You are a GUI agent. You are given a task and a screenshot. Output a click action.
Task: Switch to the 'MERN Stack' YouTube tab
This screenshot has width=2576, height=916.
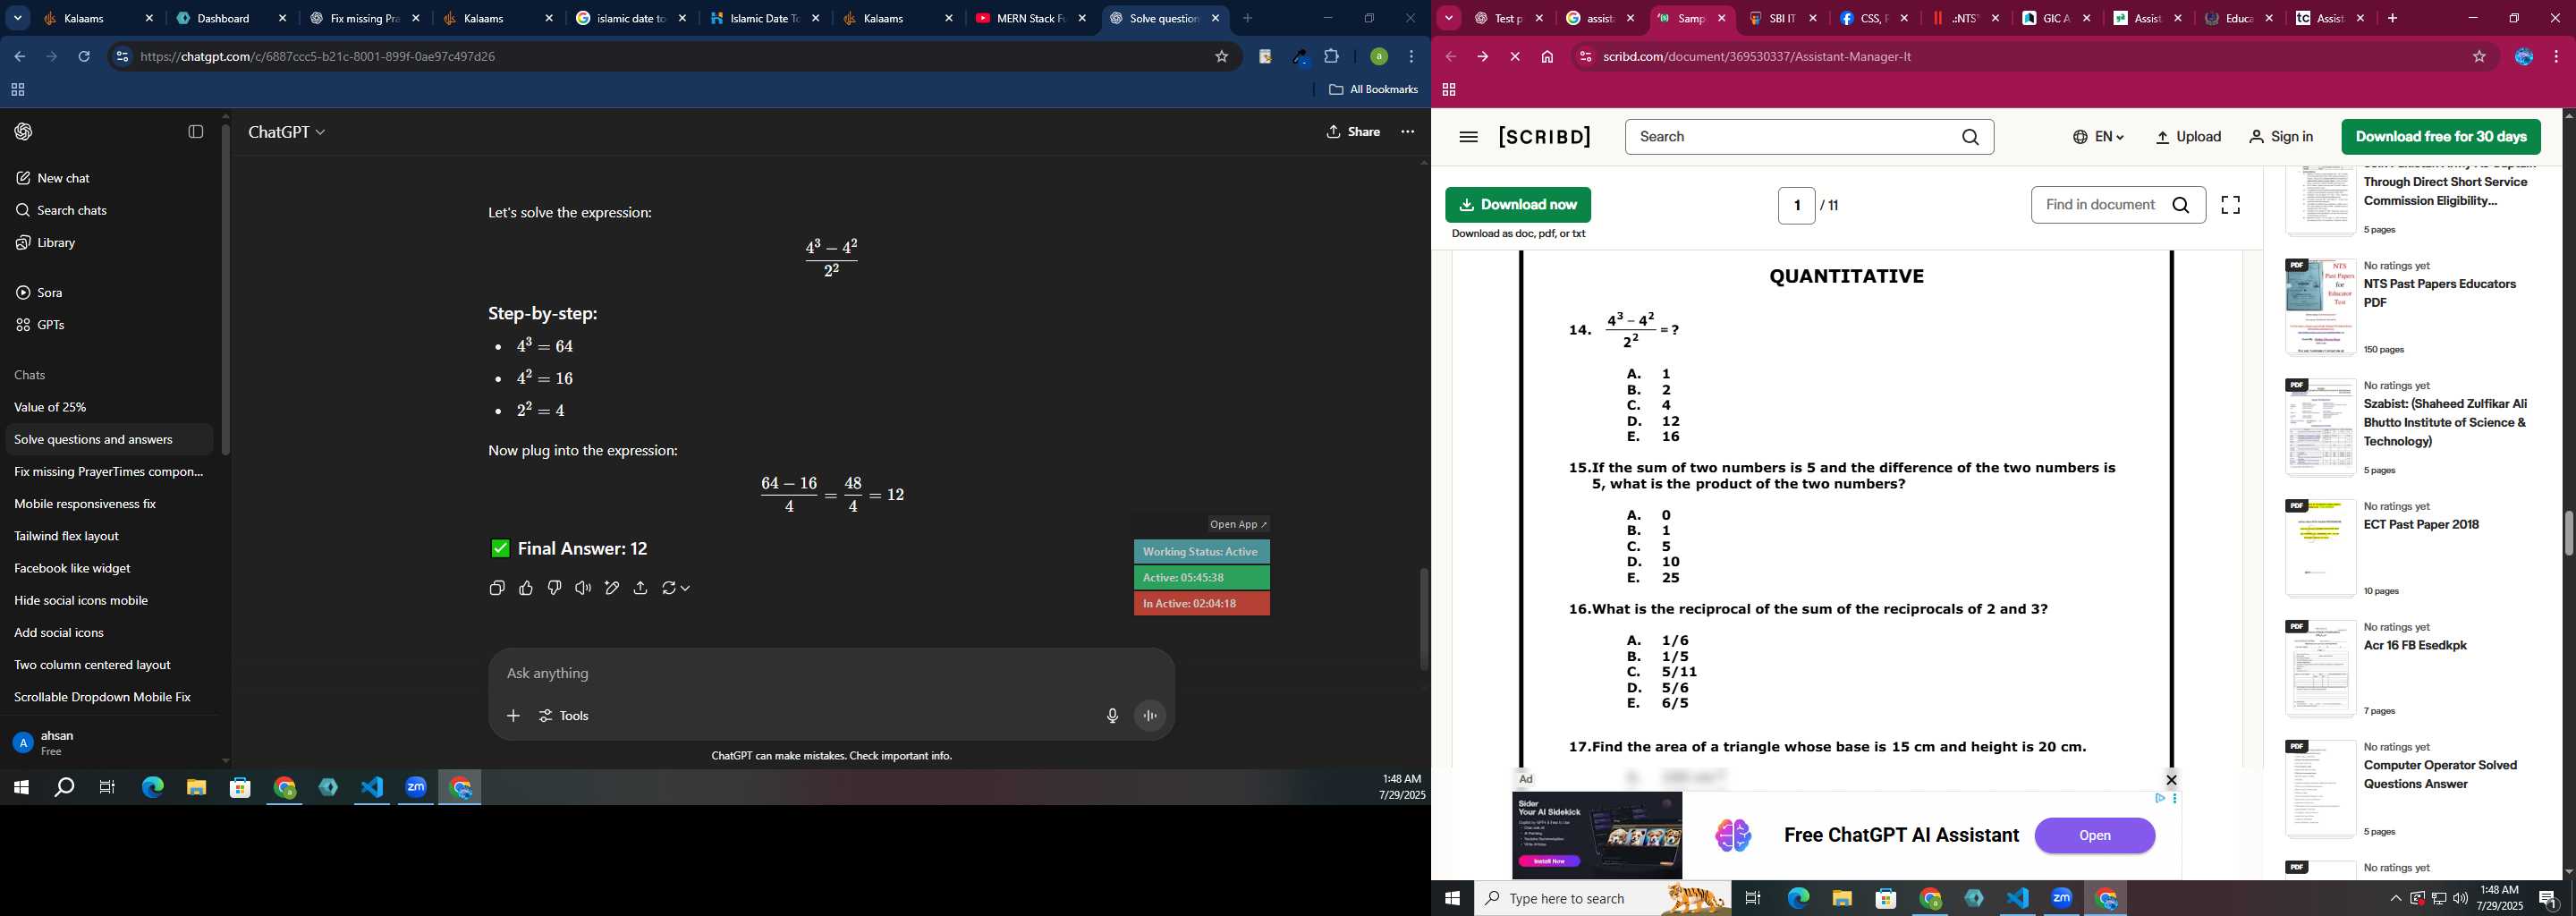coord(1031,19)
